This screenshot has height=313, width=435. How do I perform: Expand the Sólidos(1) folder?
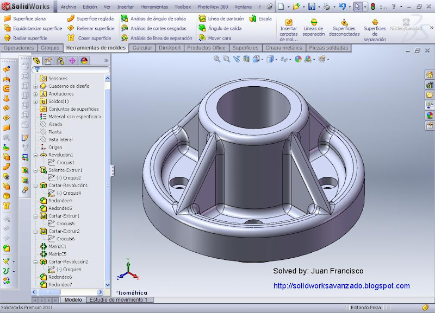click(35, 101)
